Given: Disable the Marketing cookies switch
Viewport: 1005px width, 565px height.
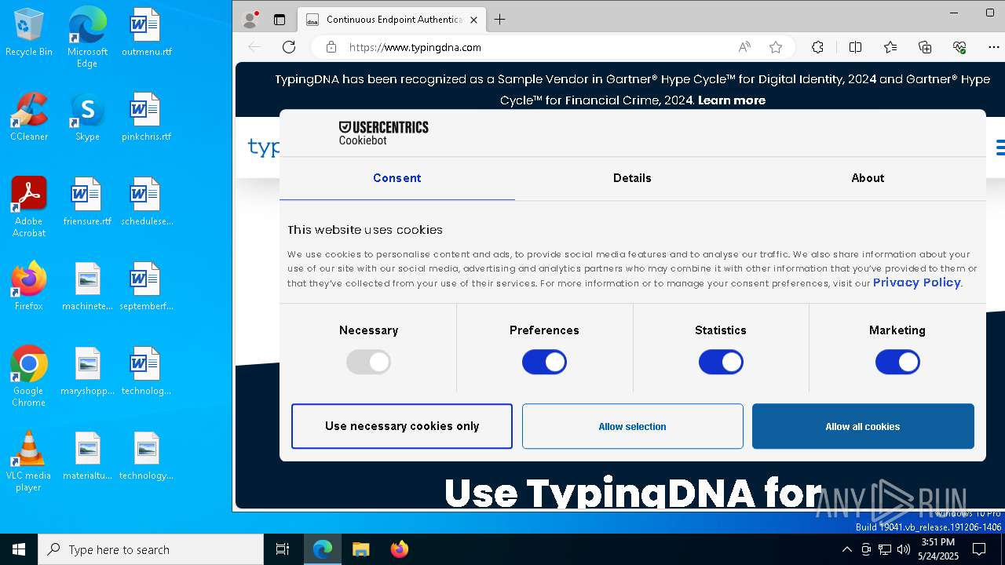Looking at the screenshot, I should click(897, 362).
